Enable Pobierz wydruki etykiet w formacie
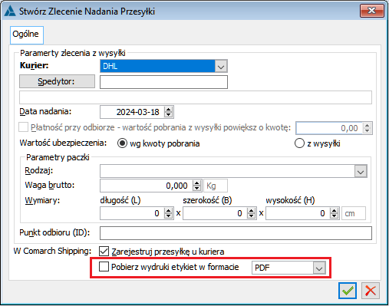Screen dimensions: 389x306 click(104, 267)
